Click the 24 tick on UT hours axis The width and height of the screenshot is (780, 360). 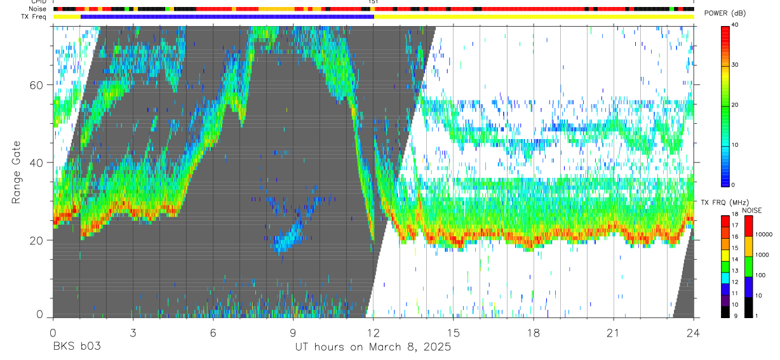(x=694, y=332)
